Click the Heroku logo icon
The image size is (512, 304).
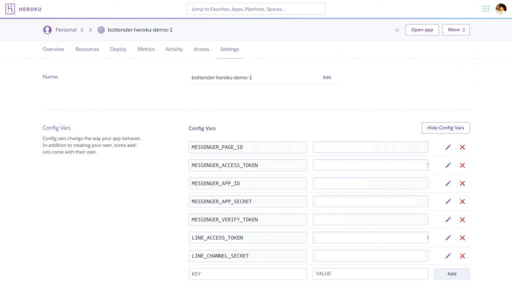[x=10, y=9]
